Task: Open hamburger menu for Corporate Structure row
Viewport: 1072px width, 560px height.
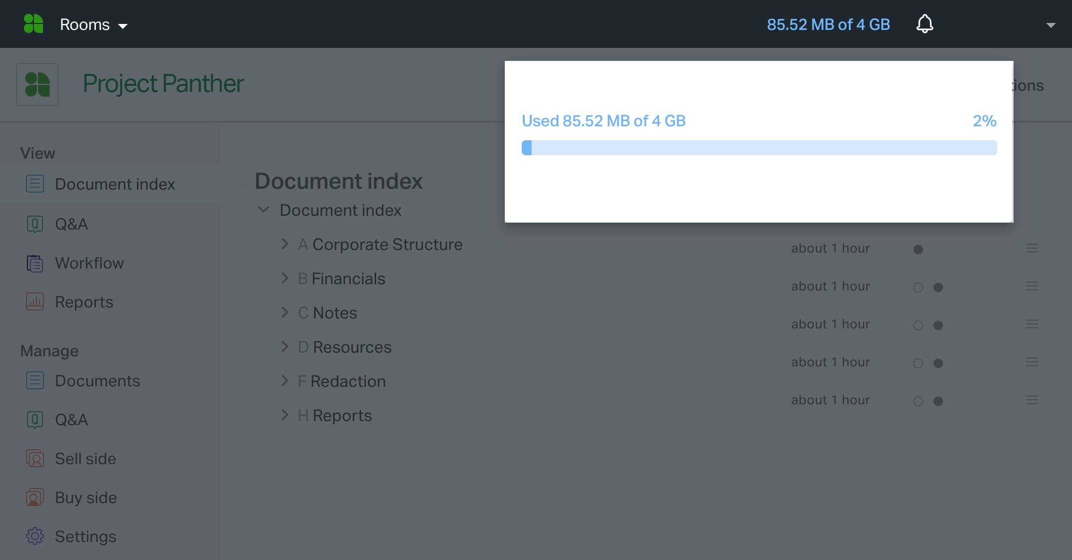Action: click(x=1032, y=248)
